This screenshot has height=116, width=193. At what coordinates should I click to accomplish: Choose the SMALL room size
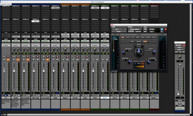click(x=132, y=41)
